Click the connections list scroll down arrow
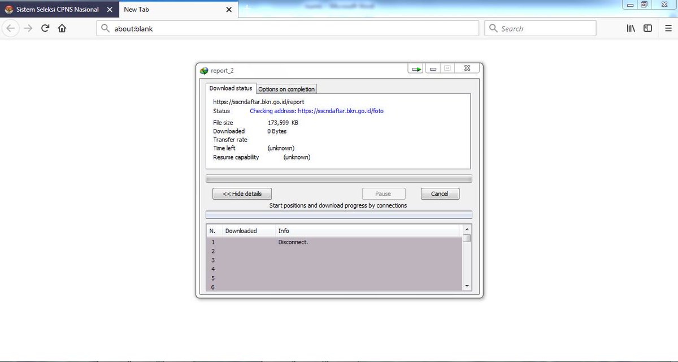The image size is (678, 362). (467, 286)
